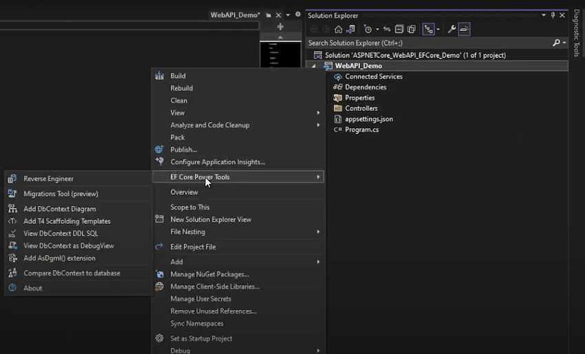Screen dimensions: 585x354
Task: Choose Overview from the context menu
Action: tap(238, 192)
